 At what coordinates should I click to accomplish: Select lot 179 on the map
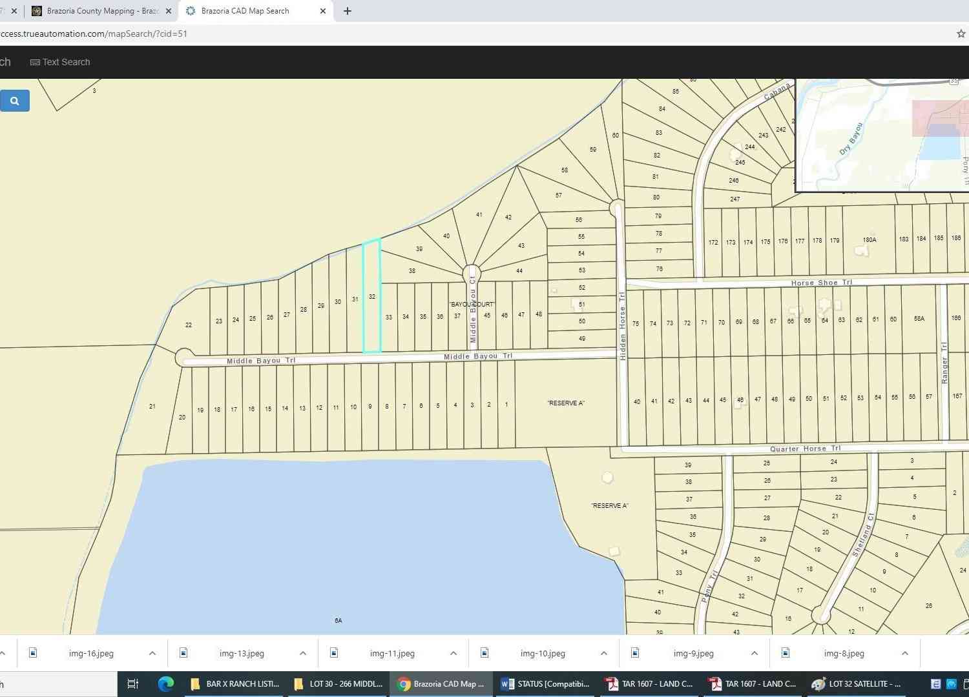835,241
